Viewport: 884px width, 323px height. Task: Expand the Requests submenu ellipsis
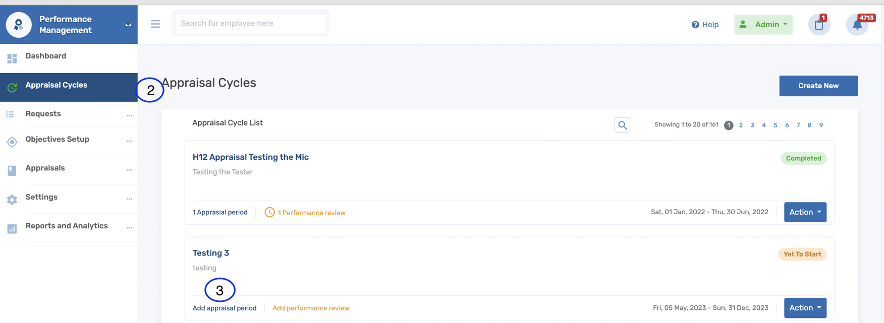129,115
